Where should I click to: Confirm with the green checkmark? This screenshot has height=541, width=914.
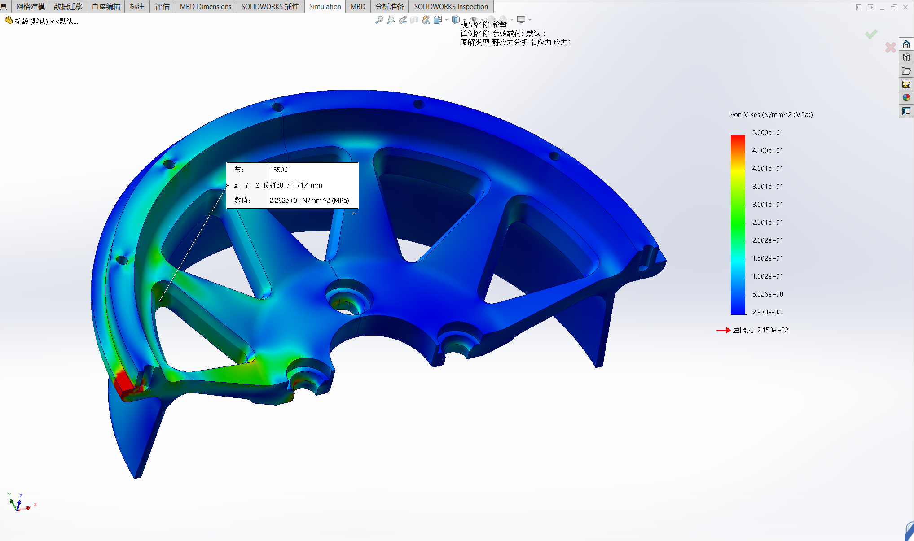871,34
